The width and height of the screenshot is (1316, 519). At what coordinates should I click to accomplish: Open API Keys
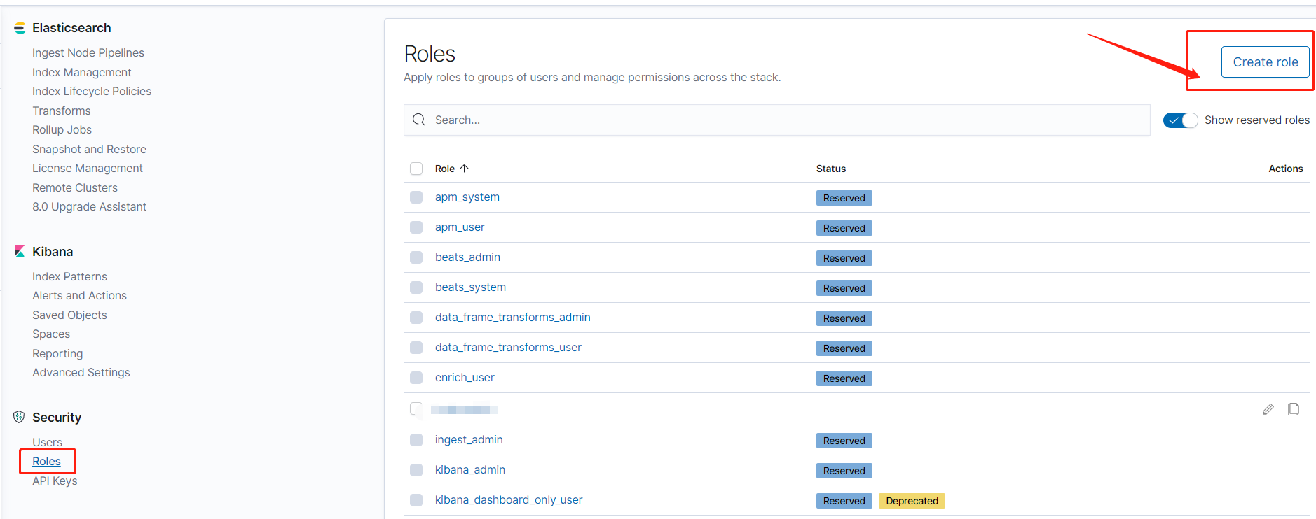[x=55, y=481]
